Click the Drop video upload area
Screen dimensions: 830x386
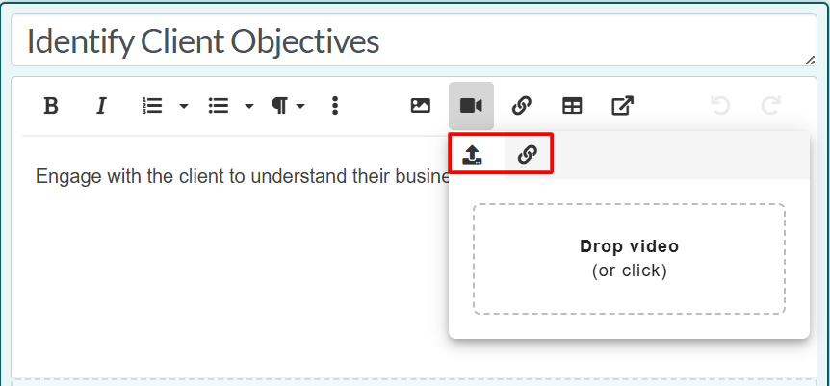click(x=629, y=258)
